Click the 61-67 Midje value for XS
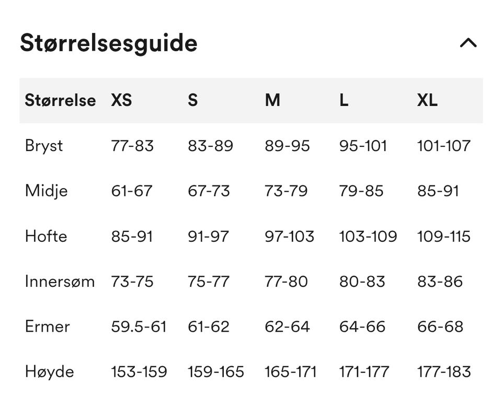Image resolution: width=502 pixels, height=397 pixels. click(132, 191)
